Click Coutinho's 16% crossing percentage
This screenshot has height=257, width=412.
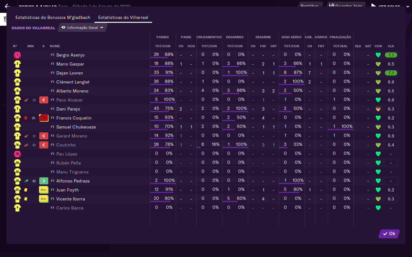216,144
